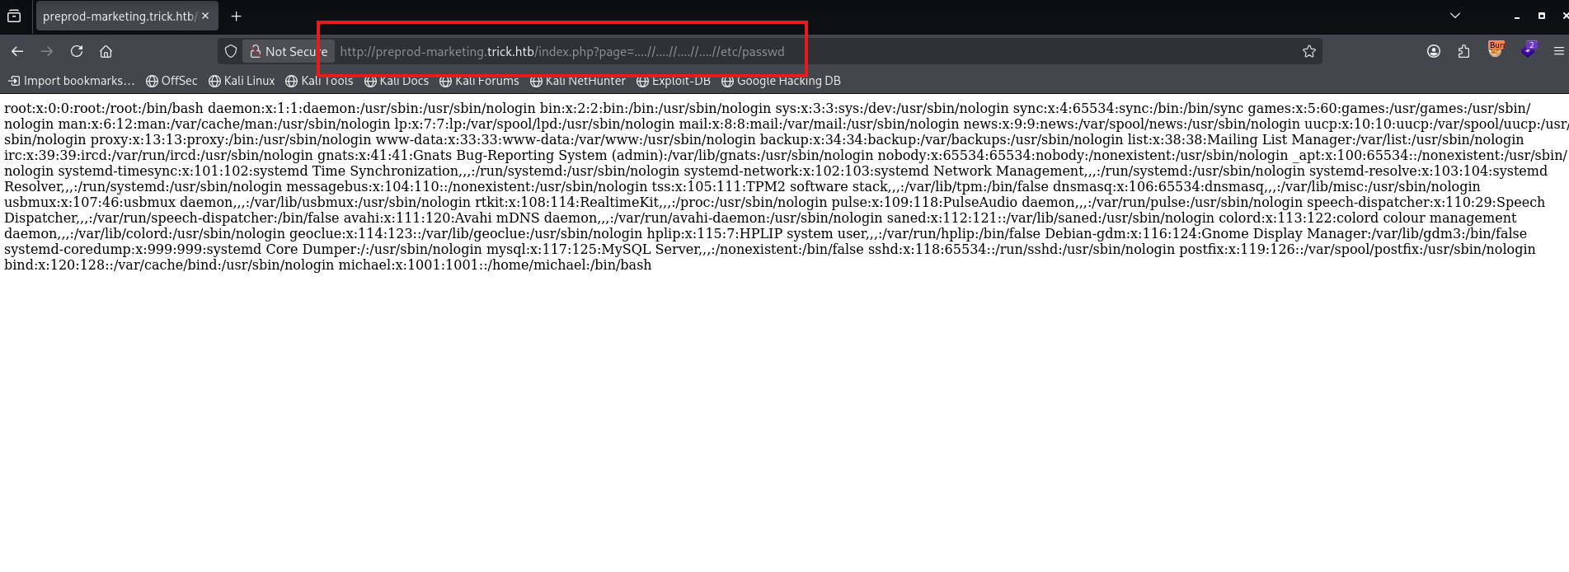Image resolution: width=1569 pixels, height=572 pixels.
Task: Open the Google Hacking DB bookmark
Action: 781,81
